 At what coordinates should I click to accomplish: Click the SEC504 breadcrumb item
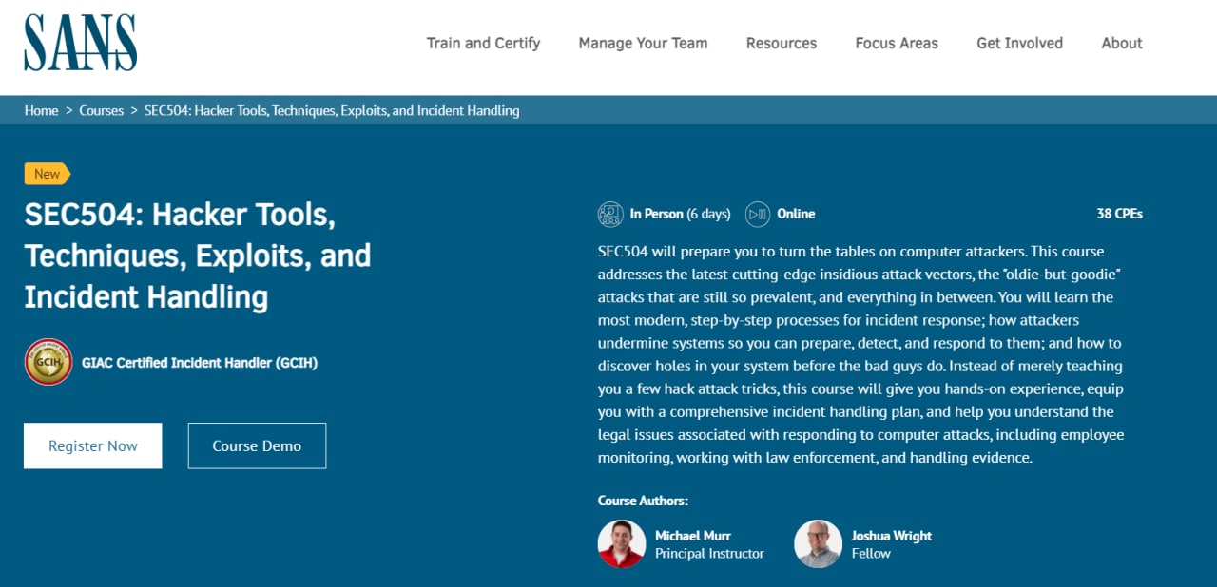click(x=332, y=110)
